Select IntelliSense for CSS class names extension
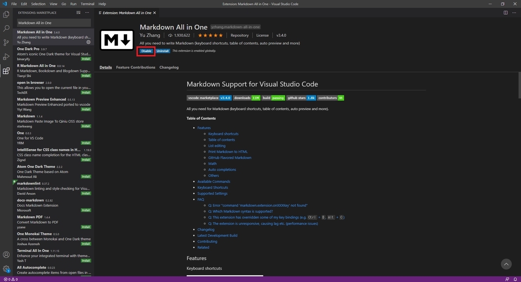The image size is (521, 282). coord(54,154)
